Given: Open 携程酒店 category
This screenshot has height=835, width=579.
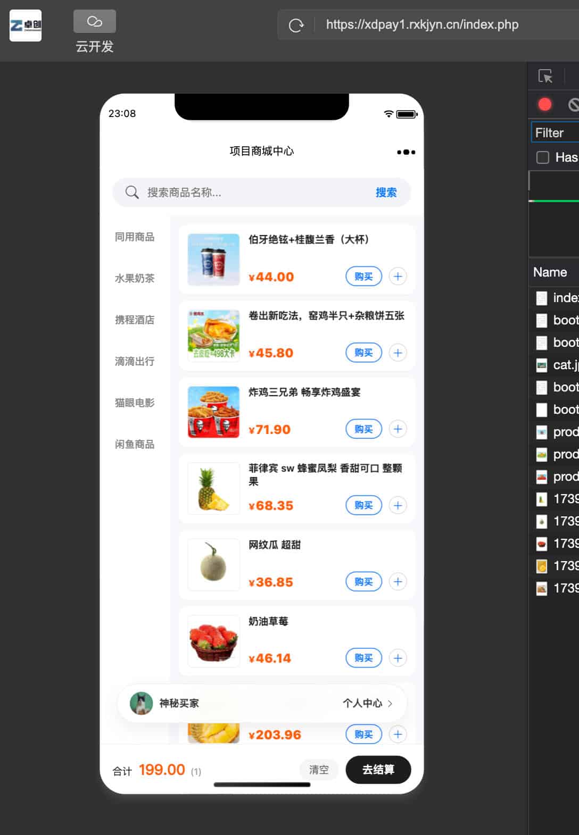Looking at the screenshot, I should (x=135, y=320).
